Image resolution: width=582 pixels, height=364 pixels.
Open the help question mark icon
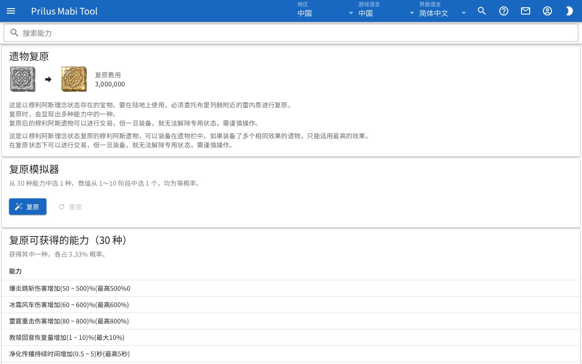pyautogui.click(x=504, y=11)
